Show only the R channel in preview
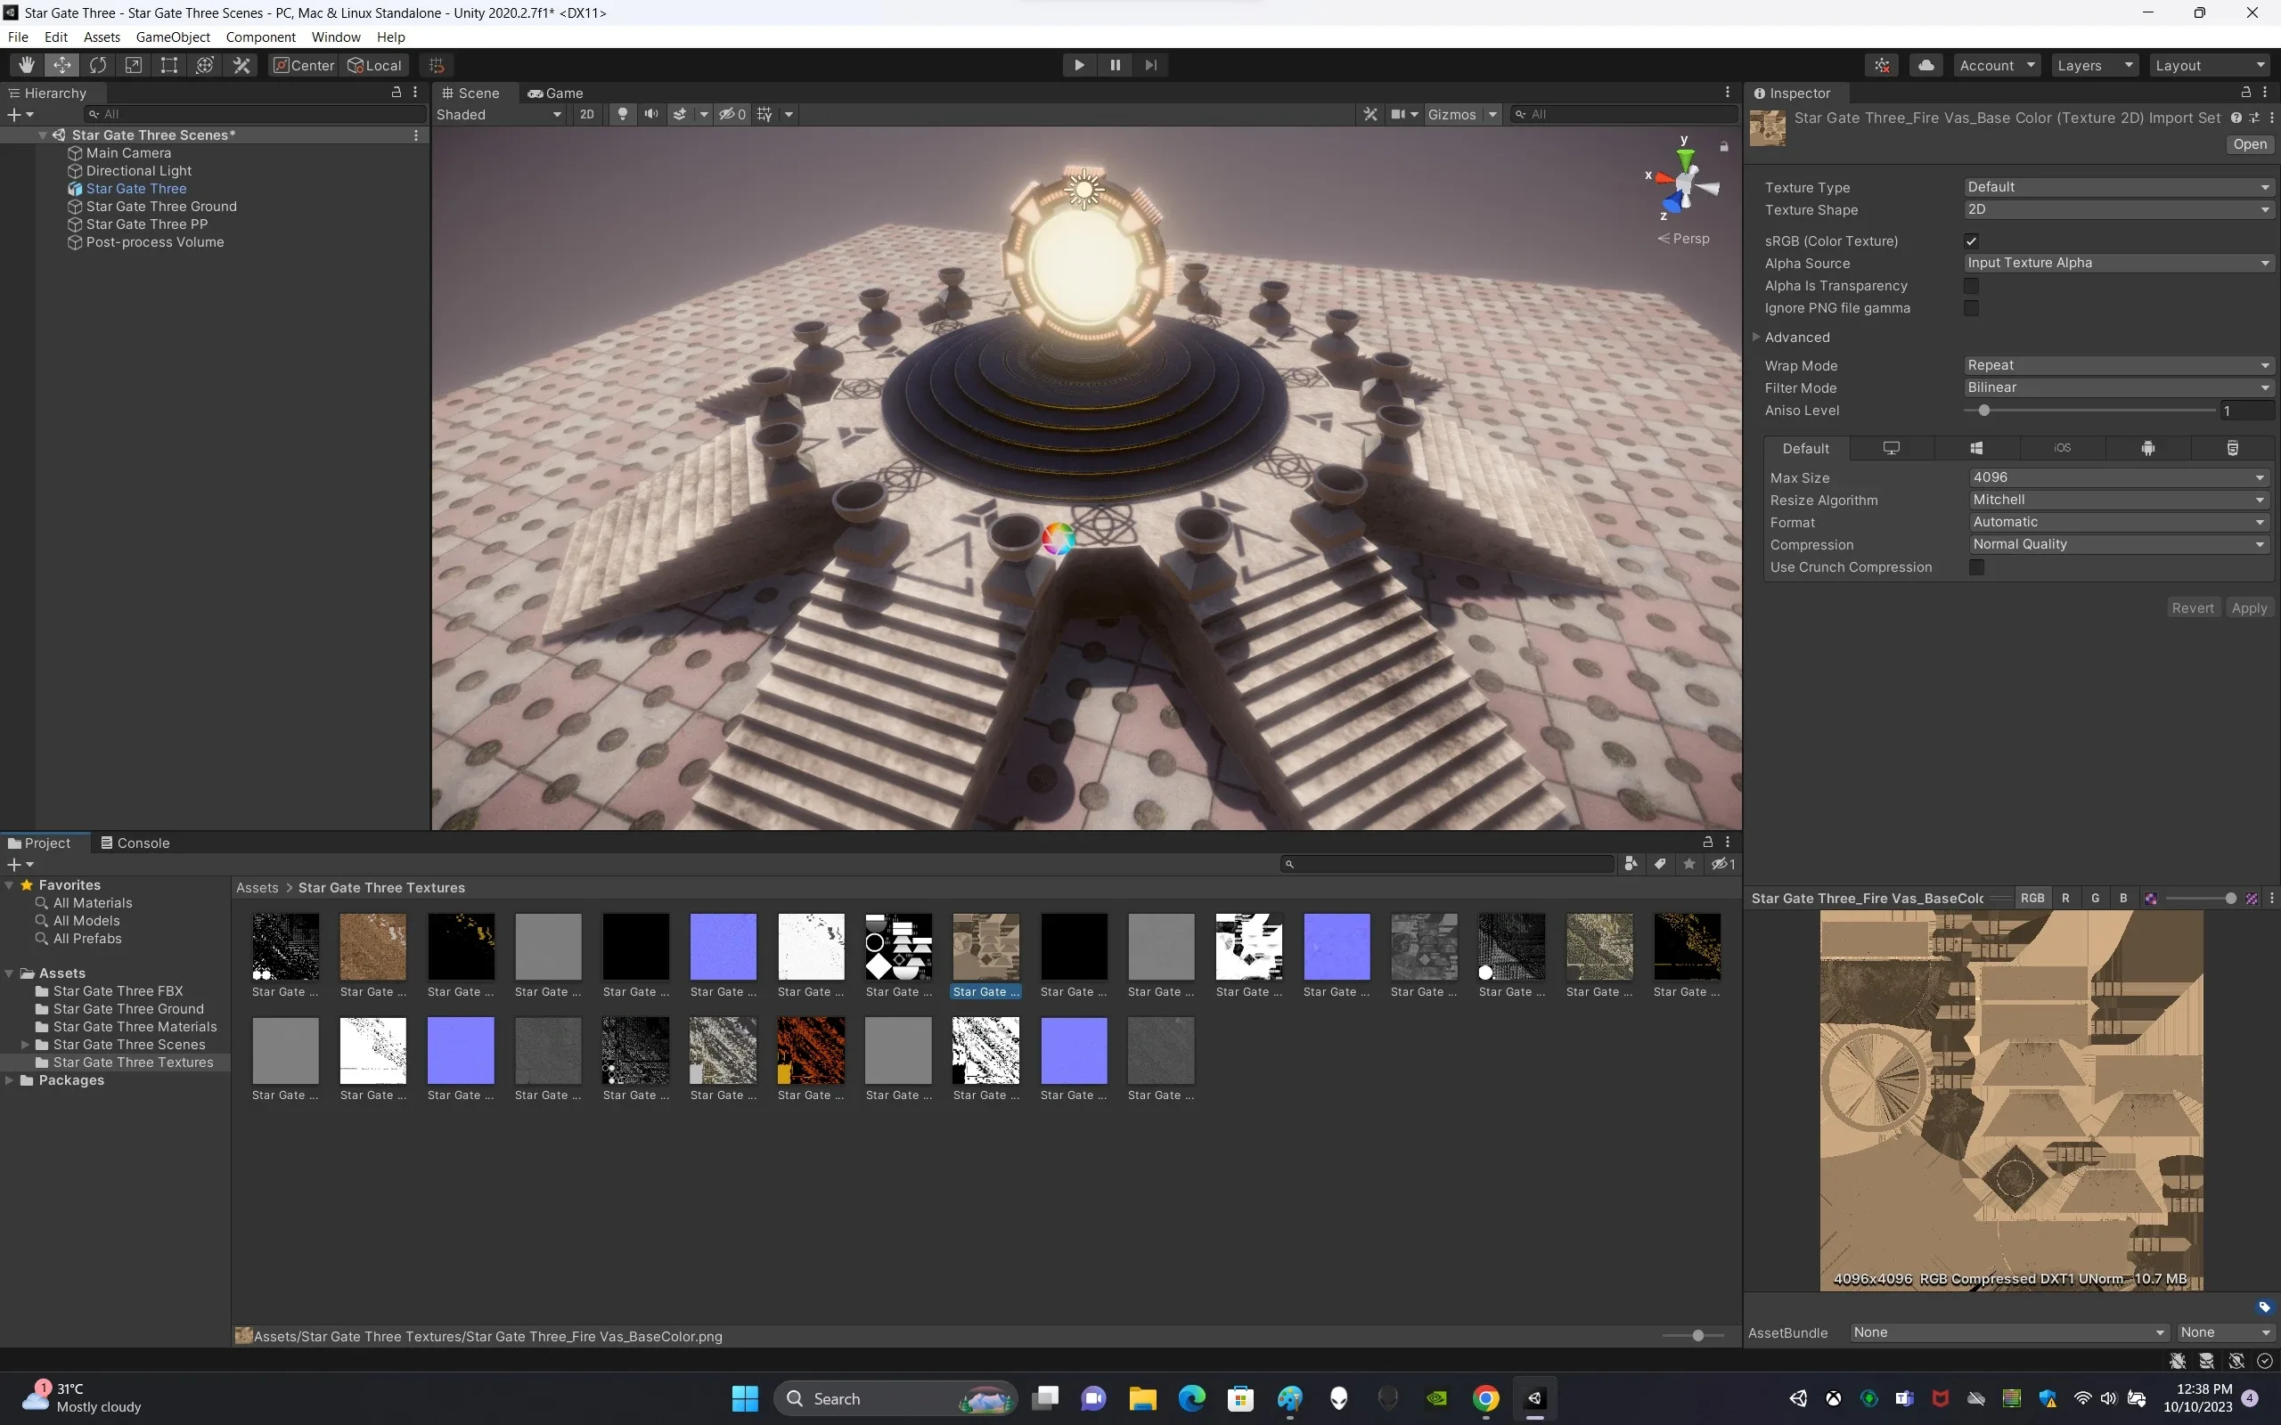 2065,898
